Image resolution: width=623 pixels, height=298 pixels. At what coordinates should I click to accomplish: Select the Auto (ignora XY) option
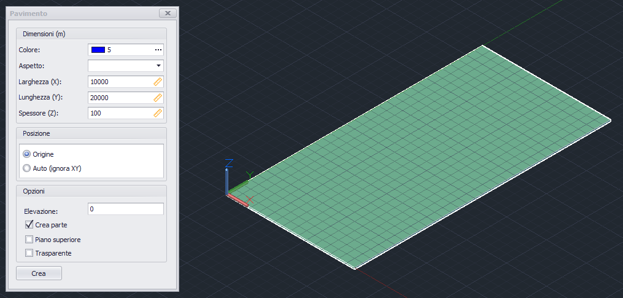[26, 168]
